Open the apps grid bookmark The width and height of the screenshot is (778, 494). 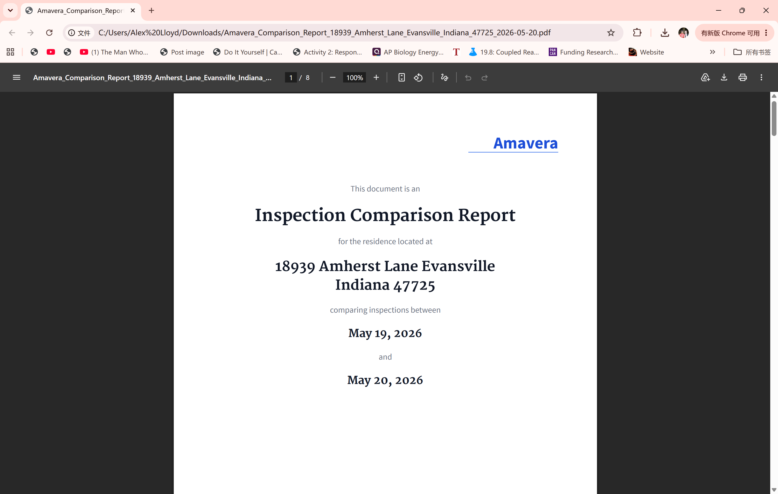pos(10,52)
